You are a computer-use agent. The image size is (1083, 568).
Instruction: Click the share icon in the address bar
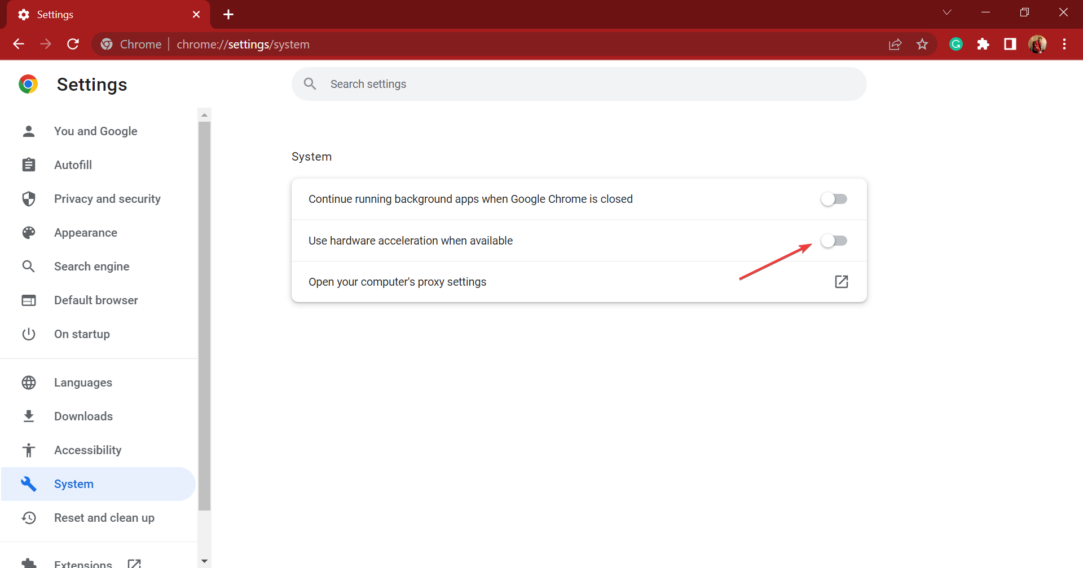pyautogui.click(x=896, y=44)
